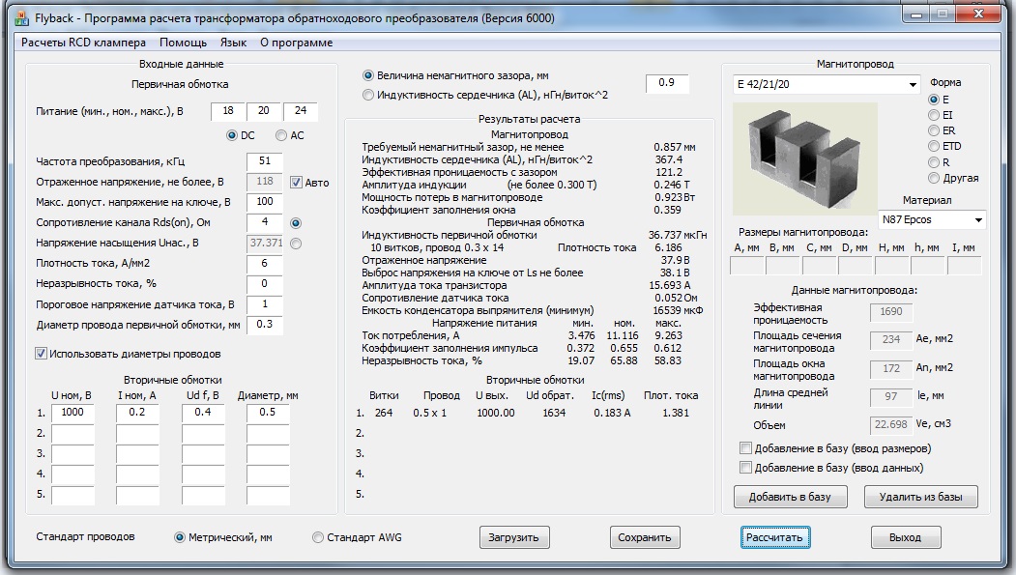Screen dimensions: 1016x575
Task: Enable the Авто checkbox for reflected voltage
Action: coord(297,182)
